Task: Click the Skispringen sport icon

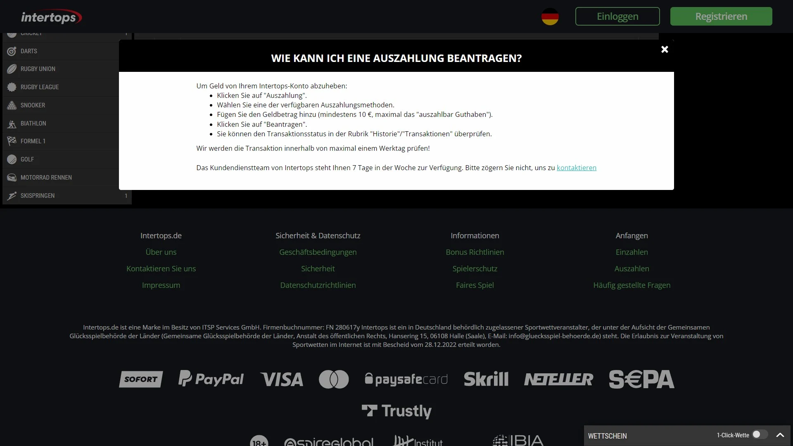Action: [x=12, y=195]
